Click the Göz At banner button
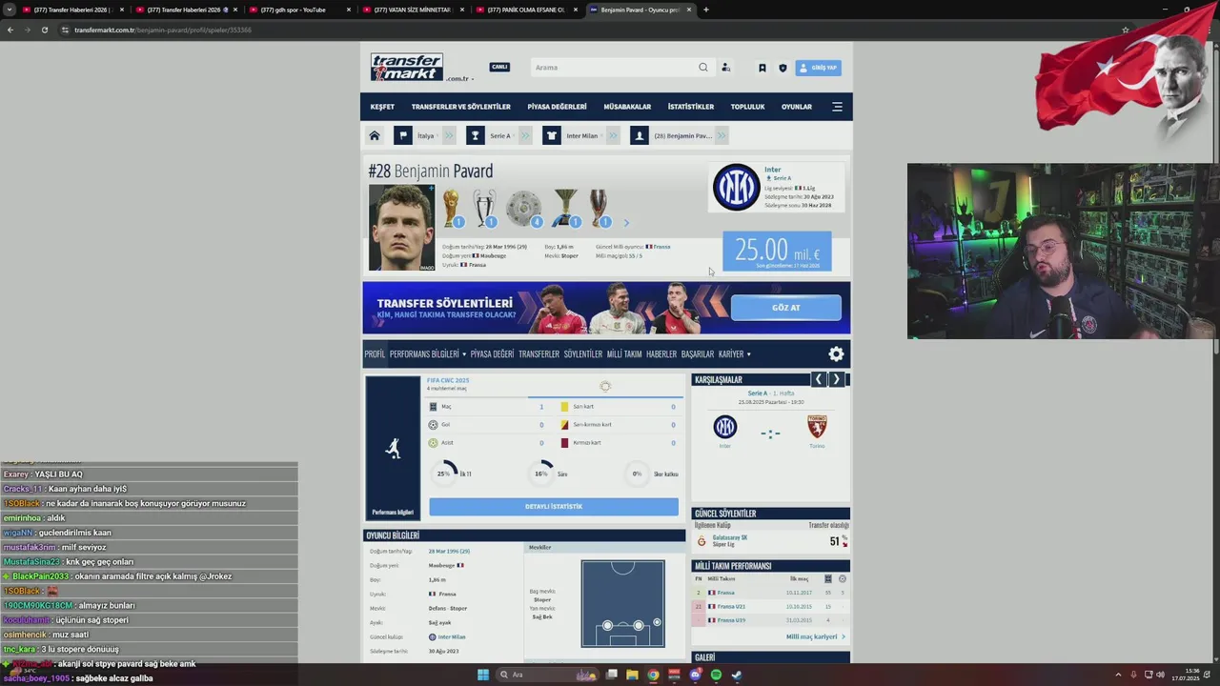Image resolution: width=1220 pixels, height=686 pixels. [x=786, y=308]
